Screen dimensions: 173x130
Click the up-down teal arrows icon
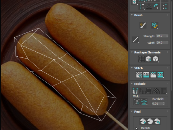click(165, 6)
